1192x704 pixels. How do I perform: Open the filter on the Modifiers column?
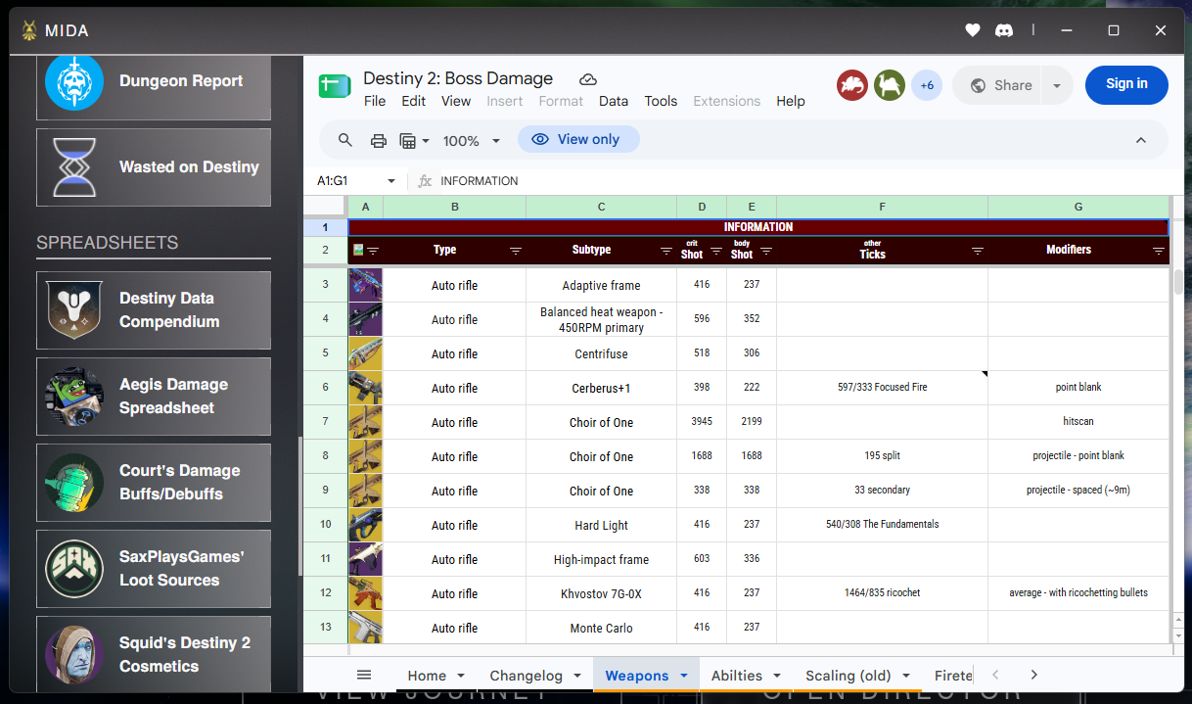[1159, 251]
